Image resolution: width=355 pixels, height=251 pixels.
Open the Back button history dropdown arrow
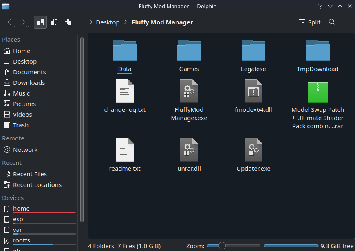tap(13, 27)
